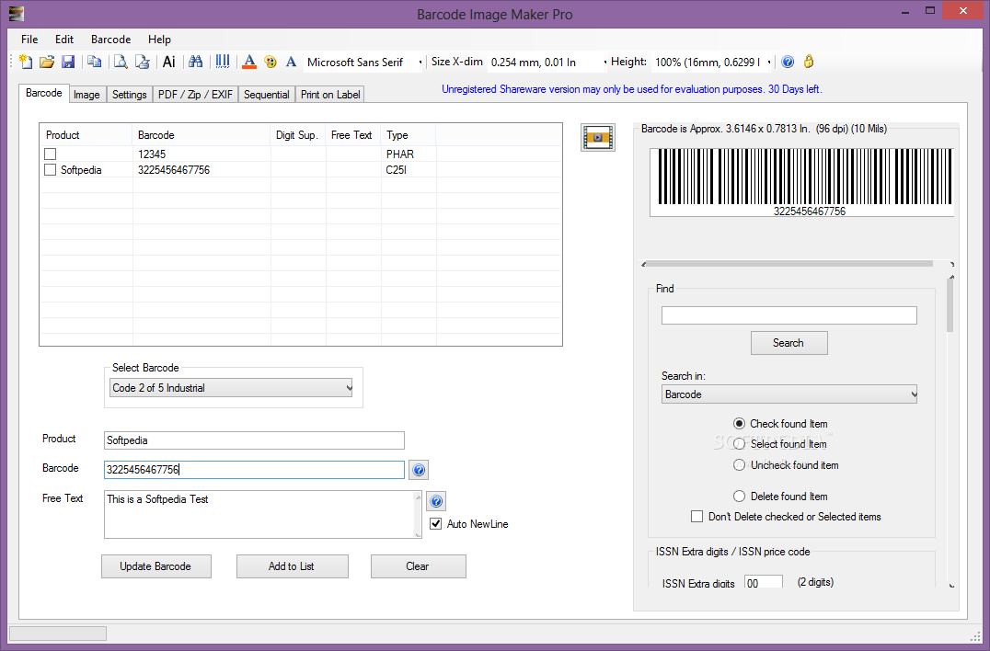Click the Product input field
The image size is (990, 651).
point(254,440)
